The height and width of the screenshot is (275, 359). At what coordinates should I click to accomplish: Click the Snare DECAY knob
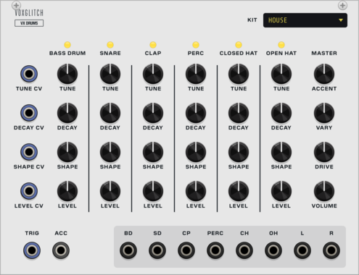click(110, 113)
